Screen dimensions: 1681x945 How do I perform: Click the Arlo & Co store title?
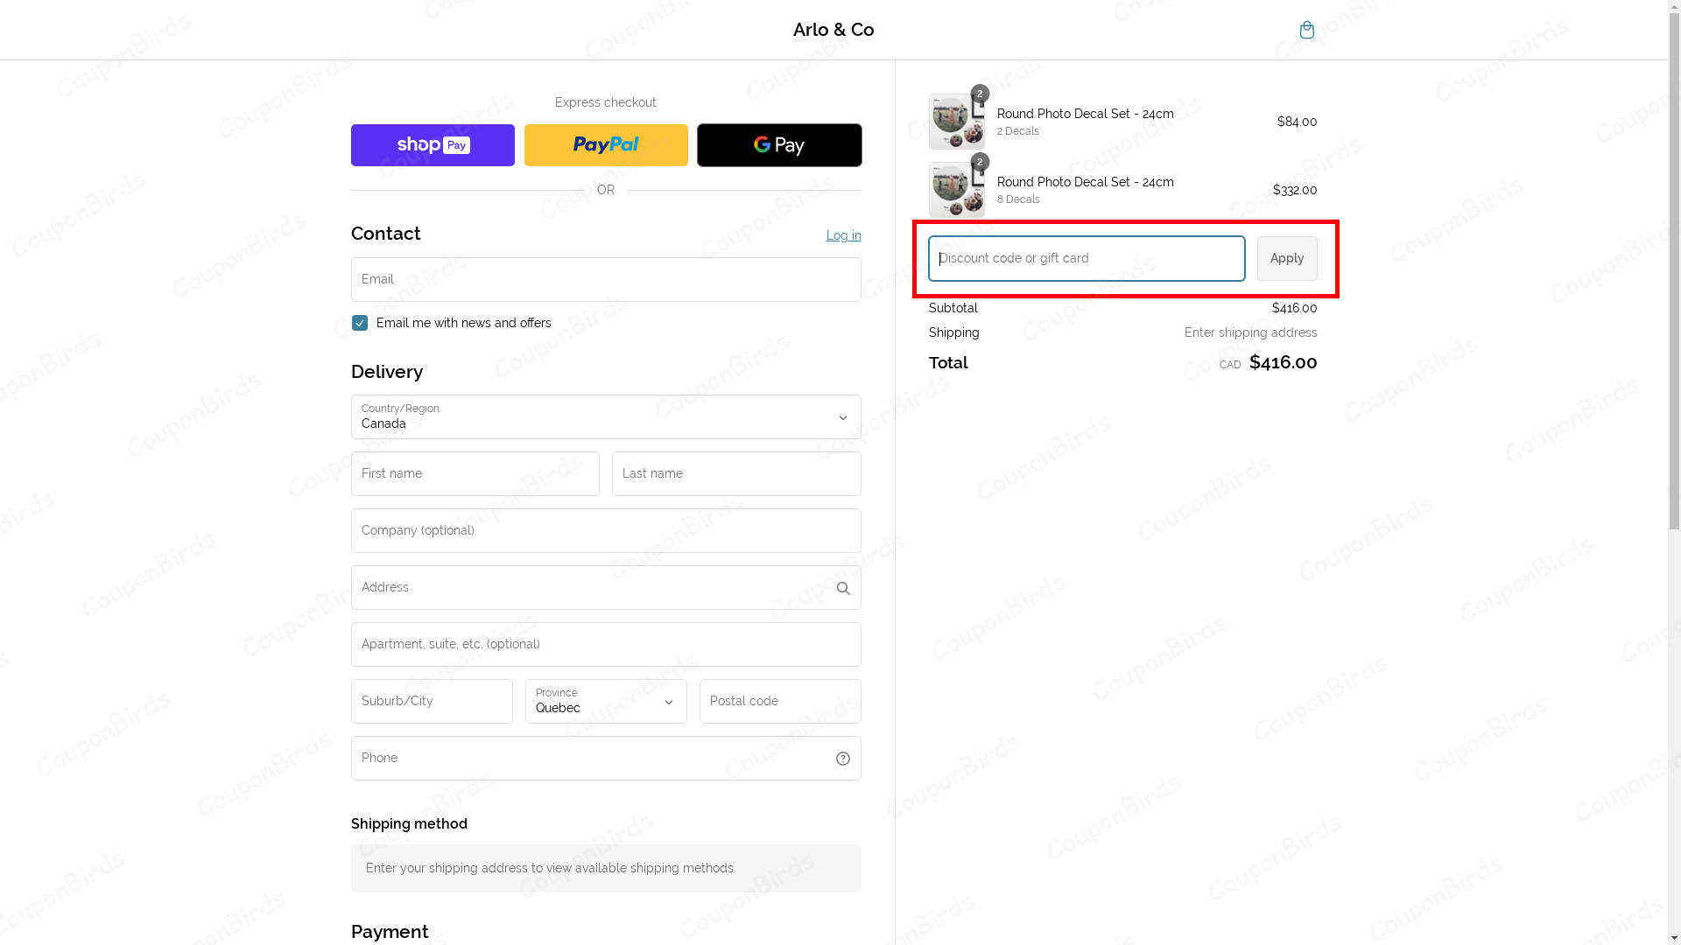[833, 30]
